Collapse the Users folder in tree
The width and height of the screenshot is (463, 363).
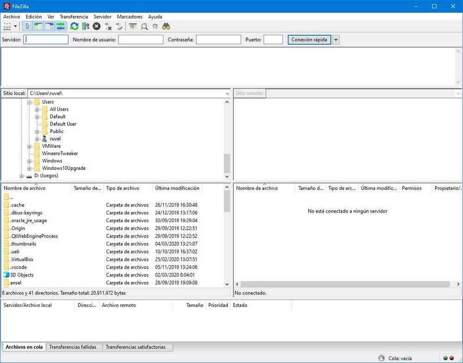[x=29, y=102]
